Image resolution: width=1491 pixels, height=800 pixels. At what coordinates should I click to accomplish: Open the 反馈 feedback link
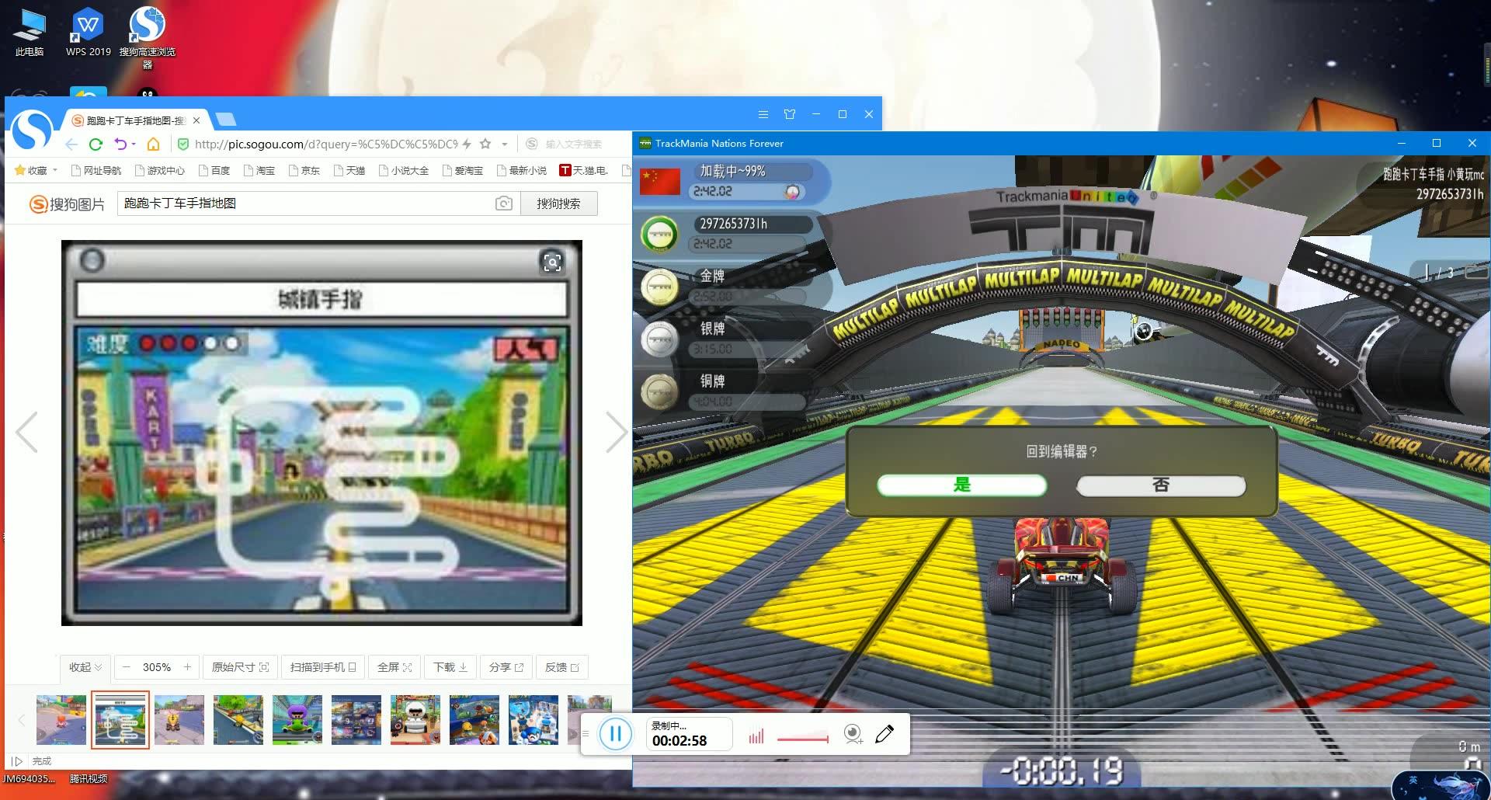[x=562, y=667]
